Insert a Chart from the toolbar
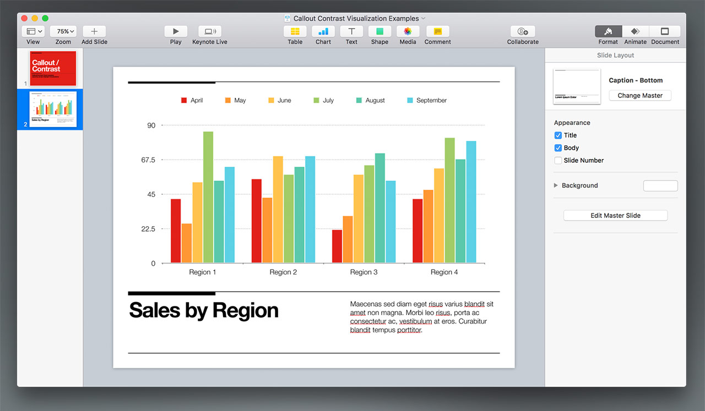705x411 pixels. click(x=323, y=32)
